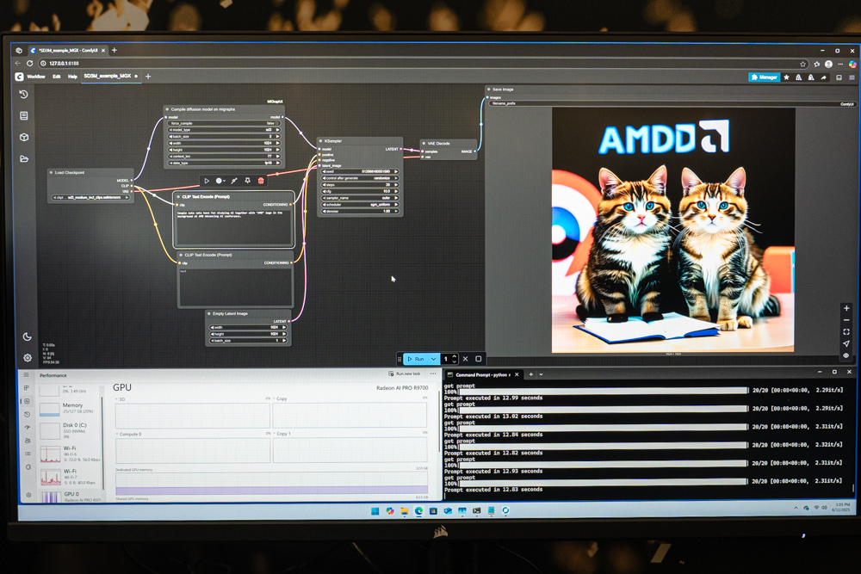The height and width of the screenshot is (574, 861).
Task: Toggle the bottom panel icon in ComfyUI
Action: tap(839, 77)
